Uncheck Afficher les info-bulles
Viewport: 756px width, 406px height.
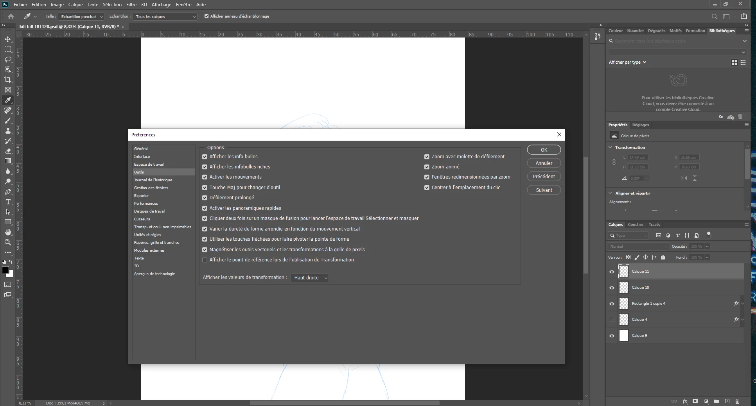(205, 157)
